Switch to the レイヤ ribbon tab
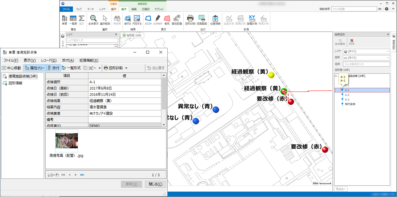This screenshot has height=197, width=397. click(102, 9)
